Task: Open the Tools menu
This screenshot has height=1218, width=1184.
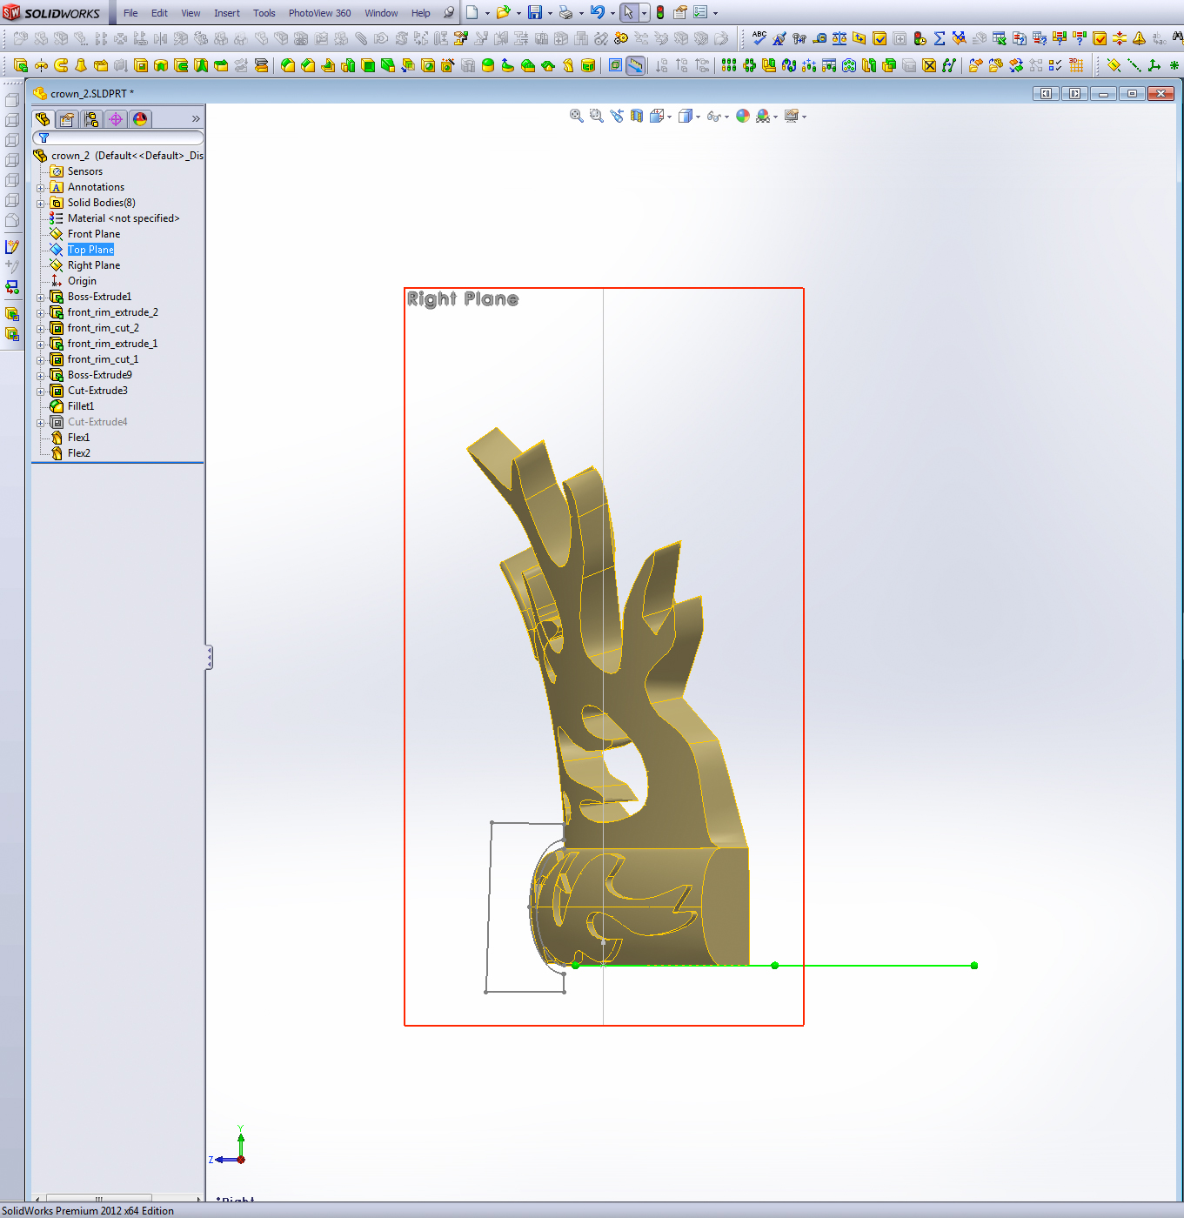Action: point(264,13)
